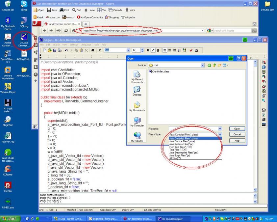277x222 pixels.
Task: Open the DJ Java Decompiler desktop shortcut
Action: pos(24,40)
